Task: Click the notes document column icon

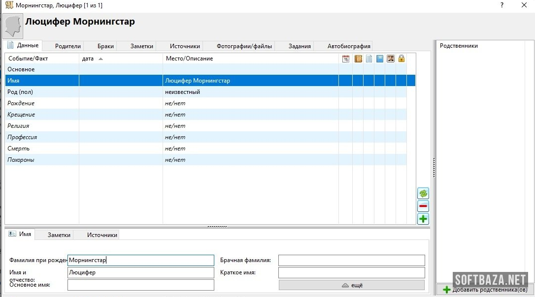Action: [x=368, y=59]
